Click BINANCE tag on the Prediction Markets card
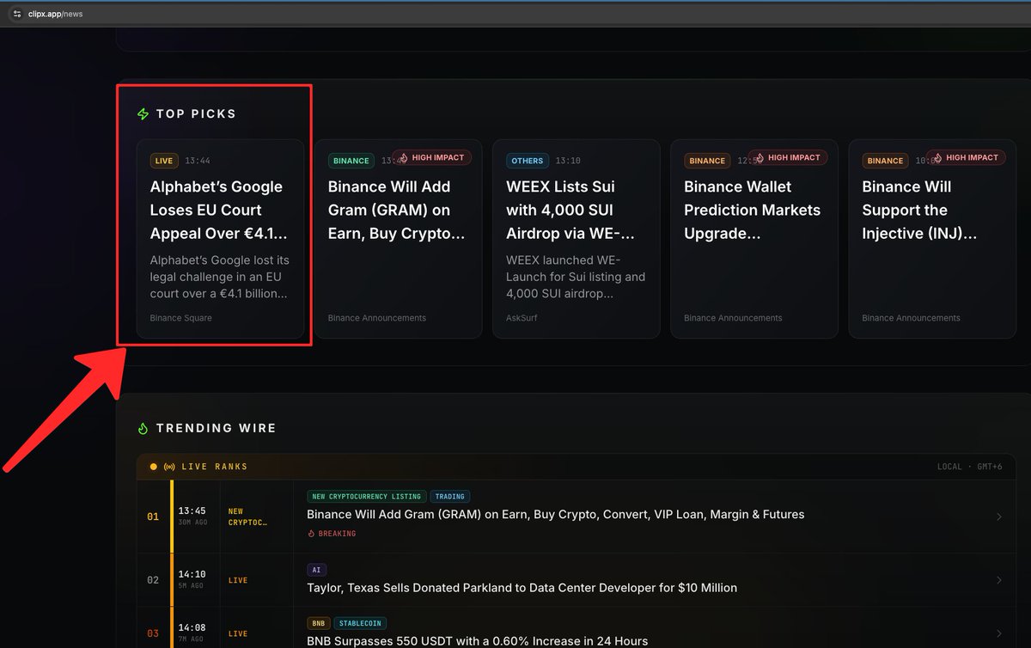This screenshot has height=648, width=1031. coord(707,161)
